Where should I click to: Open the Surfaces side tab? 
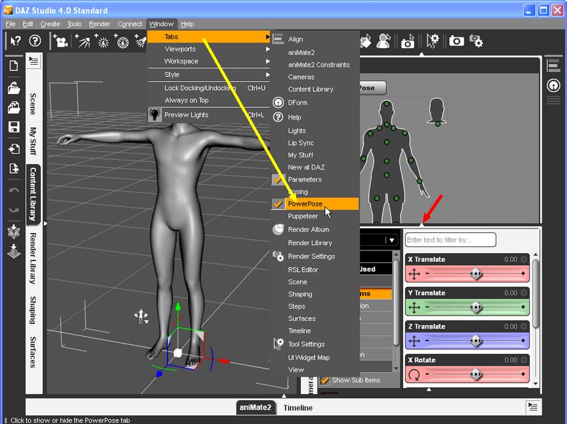[x=33, y=352]
